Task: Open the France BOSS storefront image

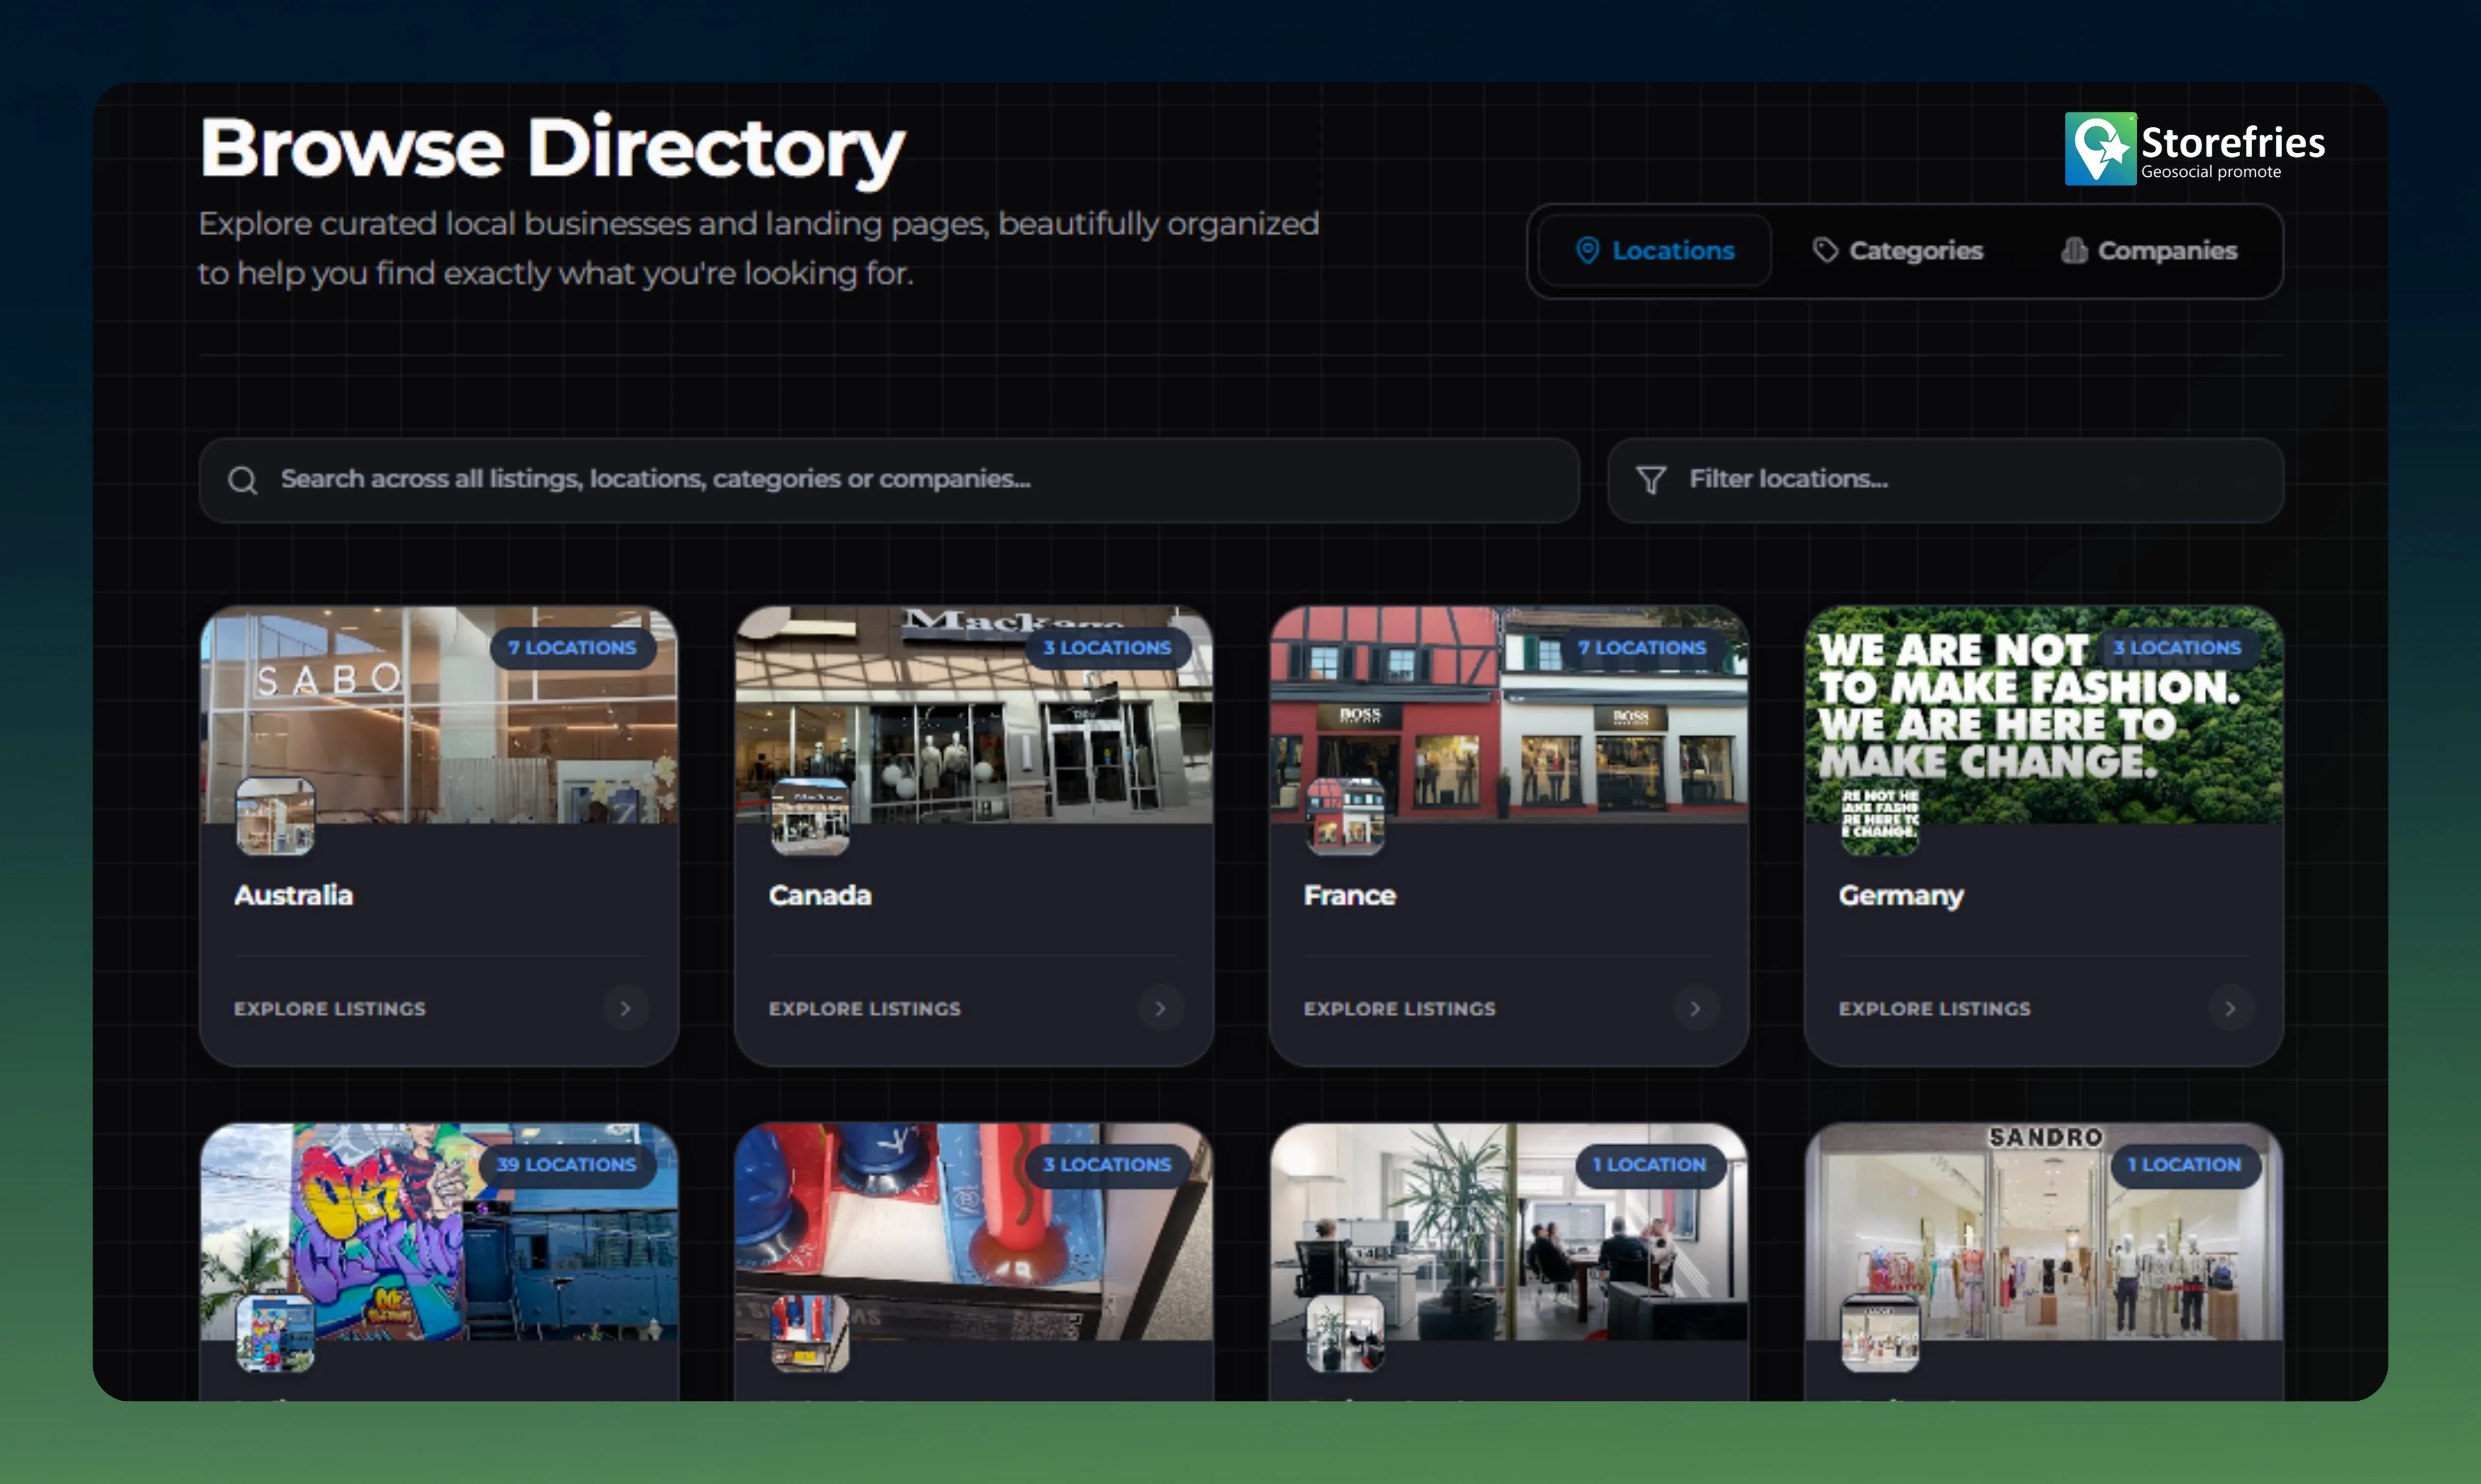Action: (x=1509, y=715)
